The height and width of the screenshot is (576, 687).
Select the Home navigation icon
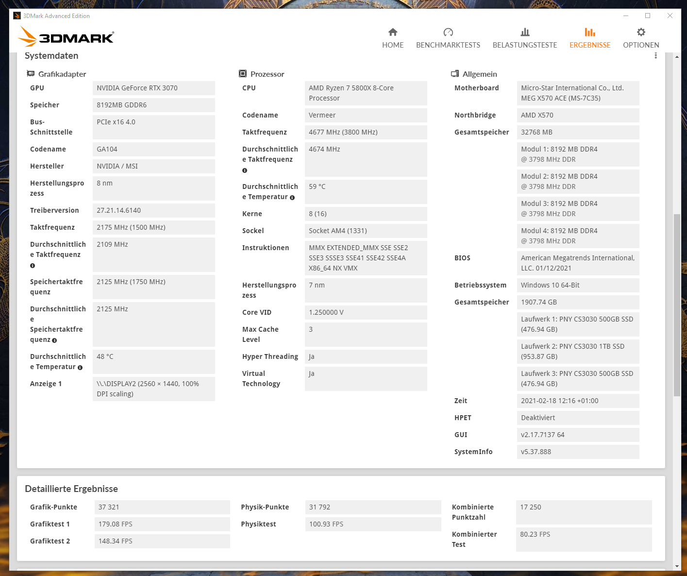(x=393, y=32)
